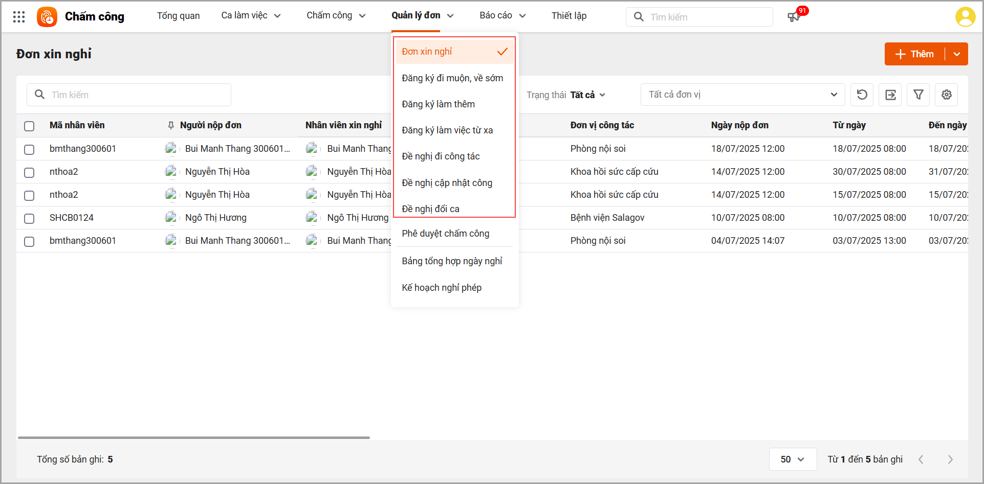Click the horizontal table scrollbar
The width and height of the screenshot is (984, 484).
click(193, 437)
